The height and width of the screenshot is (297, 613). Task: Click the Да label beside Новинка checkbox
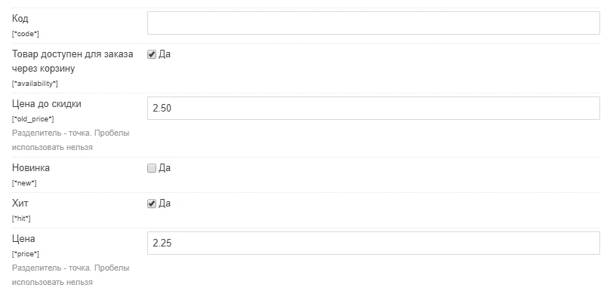pos(165,168)
